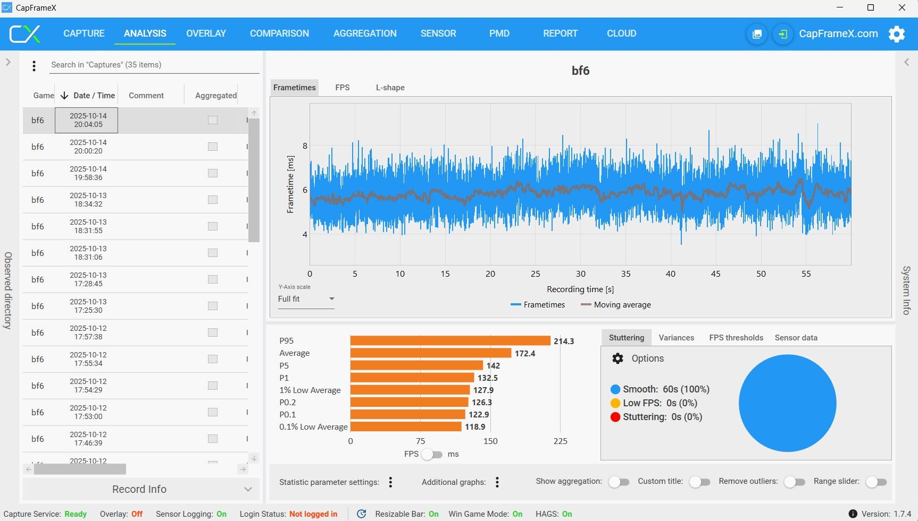
Task: Switch to the AGGREGATION tab
Action: click(x=365, y=33)
